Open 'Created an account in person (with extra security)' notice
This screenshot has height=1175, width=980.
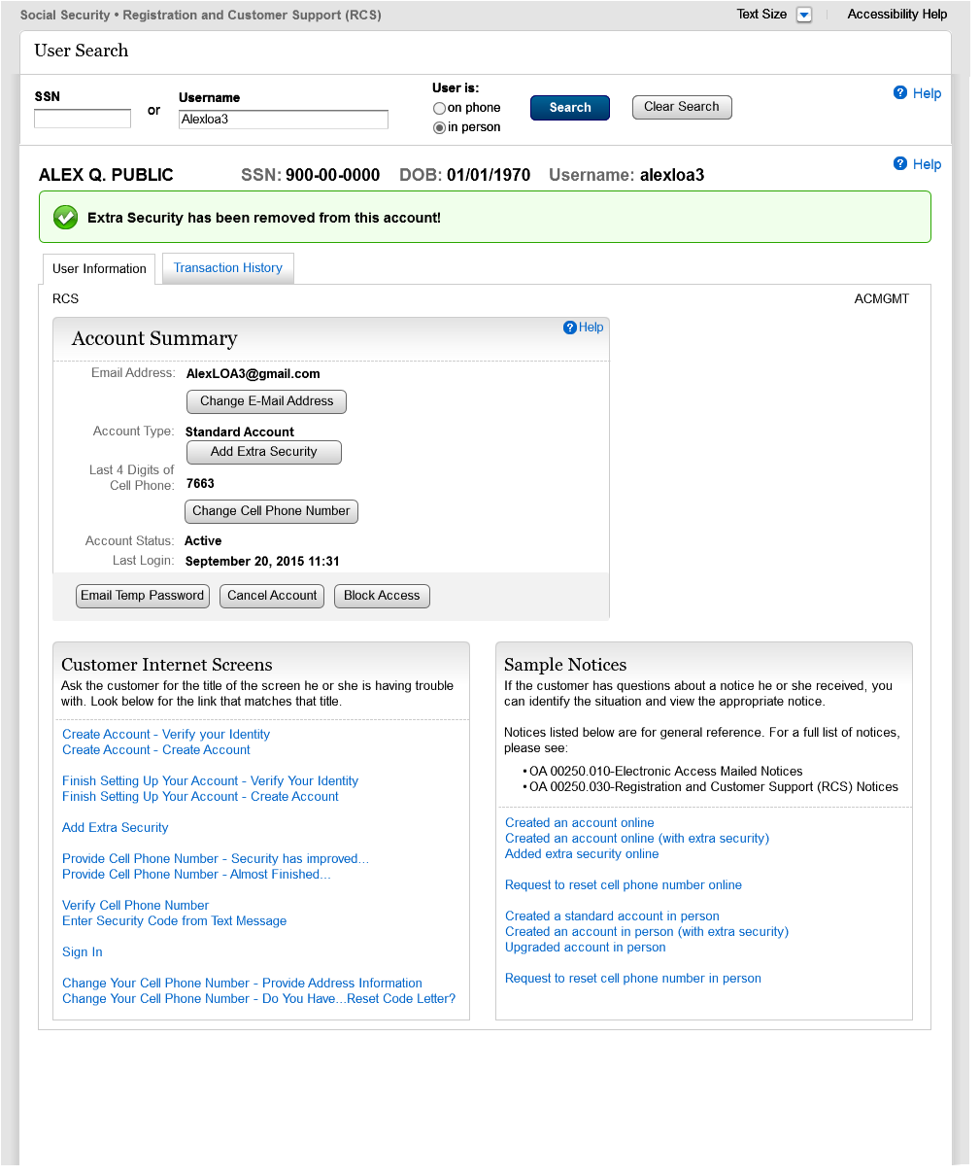[x=647, y=932]
